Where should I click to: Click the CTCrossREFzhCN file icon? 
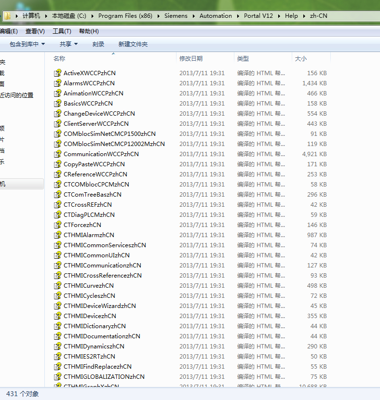pyautogui.click(x=58, y=205)
